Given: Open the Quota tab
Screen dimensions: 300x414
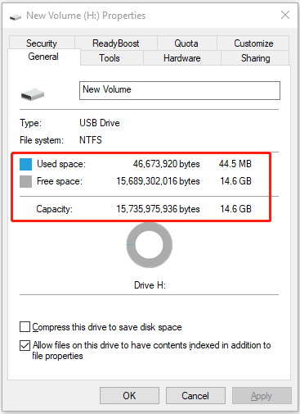Looking at the screenshot, I should 186,43.
